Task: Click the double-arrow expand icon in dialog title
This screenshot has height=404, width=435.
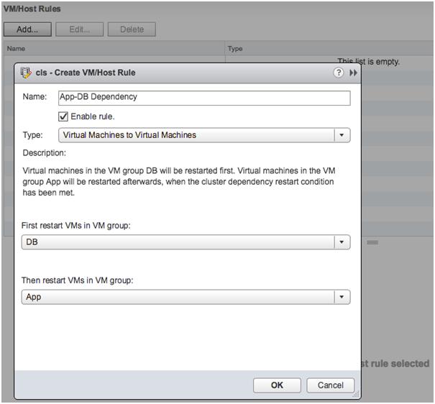Action: (353, 73)
